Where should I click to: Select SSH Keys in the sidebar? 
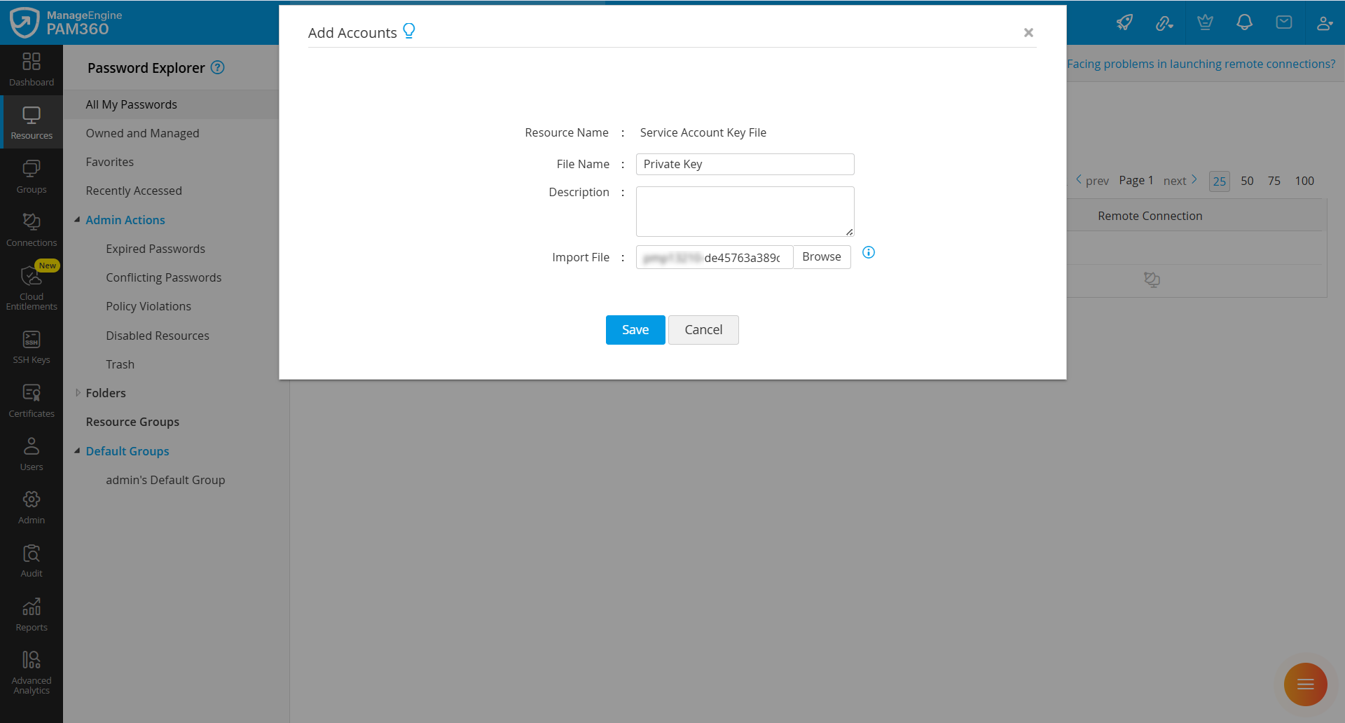point(32,345)
